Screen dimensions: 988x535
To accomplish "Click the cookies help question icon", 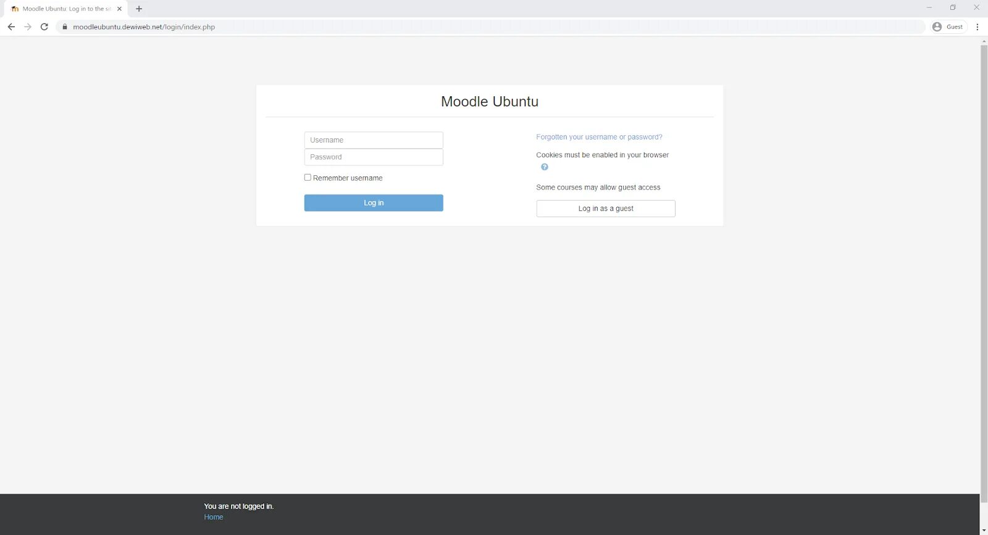I will point(545,167).
